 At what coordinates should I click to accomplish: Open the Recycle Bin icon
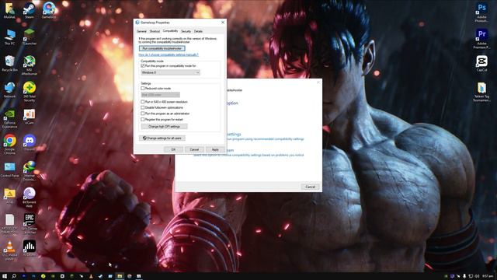coord(10,63)
